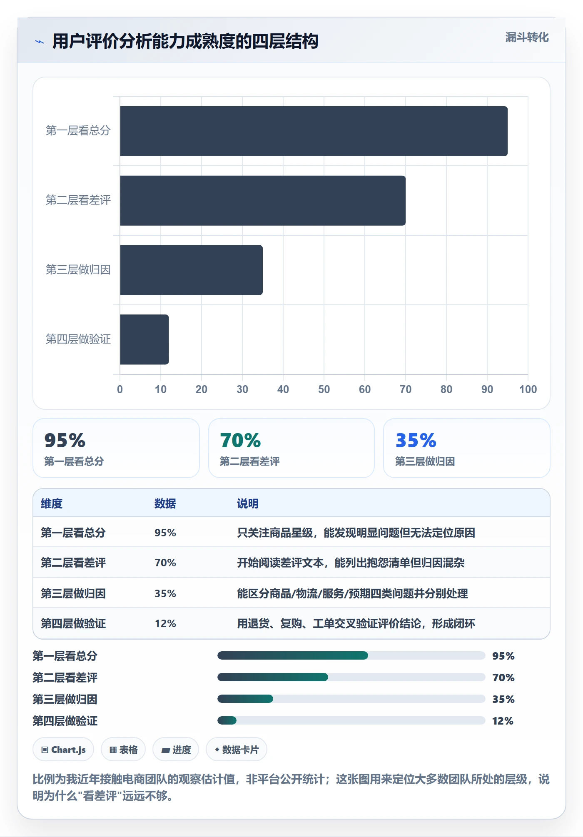The image size is (583, 837).
Task: Select the 数据卡片 chip
Action: pyautogui.click(x=237, y=750)
